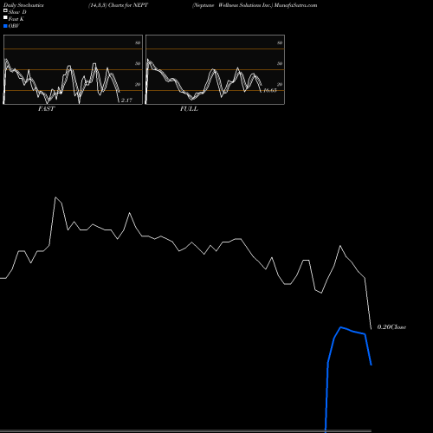Click the 'OBV' legend text

14,26
